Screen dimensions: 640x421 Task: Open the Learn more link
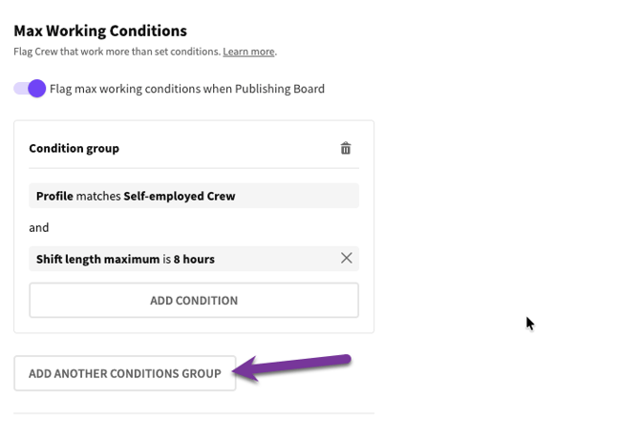pos(248,52)
